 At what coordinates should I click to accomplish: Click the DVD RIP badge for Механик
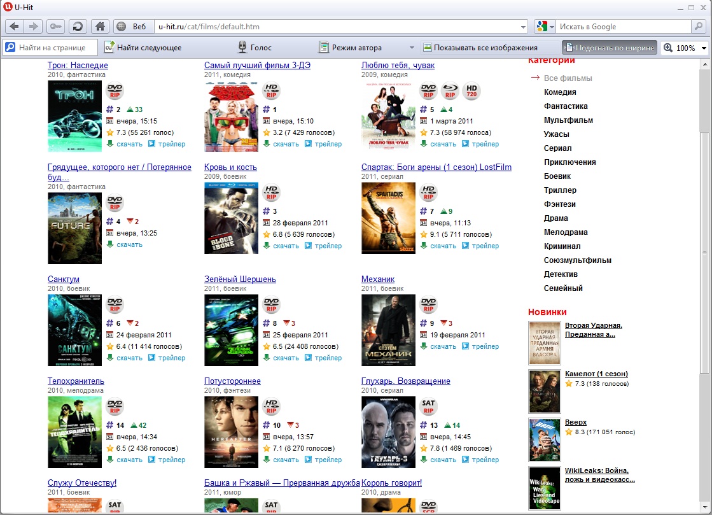click(x=428, y=305)
